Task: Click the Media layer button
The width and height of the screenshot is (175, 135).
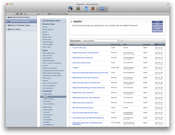Action: [157, 24]
